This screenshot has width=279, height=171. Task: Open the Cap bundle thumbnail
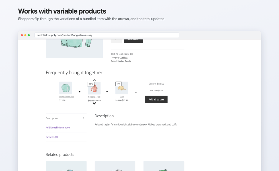pyautogui.click(x=122, y=88)
